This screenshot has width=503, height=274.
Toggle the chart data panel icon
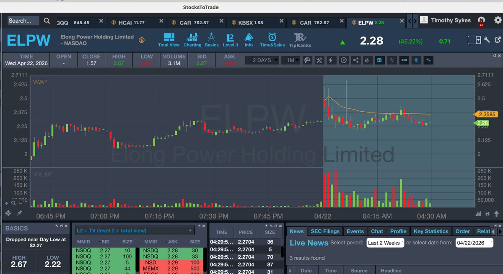tap(379, 60)
